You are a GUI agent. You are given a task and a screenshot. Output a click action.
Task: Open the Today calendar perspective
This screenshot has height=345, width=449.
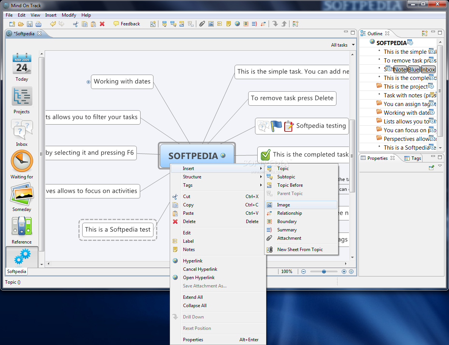click(22, 67)
